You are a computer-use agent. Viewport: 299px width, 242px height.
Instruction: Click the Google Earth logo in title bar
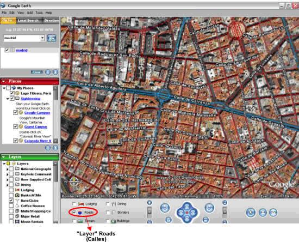tap(3, 6)
